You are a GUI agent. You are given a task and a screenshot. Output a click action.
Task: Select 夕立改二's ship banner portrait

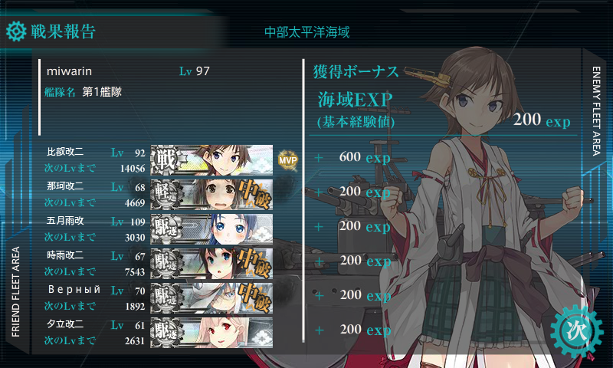pos(211,333)
